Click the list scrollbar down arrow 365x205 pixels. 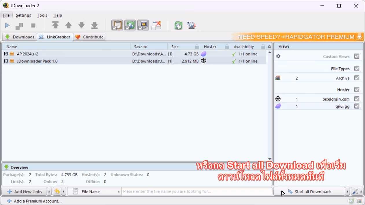(x=270, y=159)
